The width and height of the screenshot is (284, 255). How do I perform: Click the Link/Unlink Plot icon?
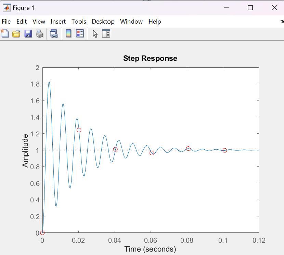[54, 33]
